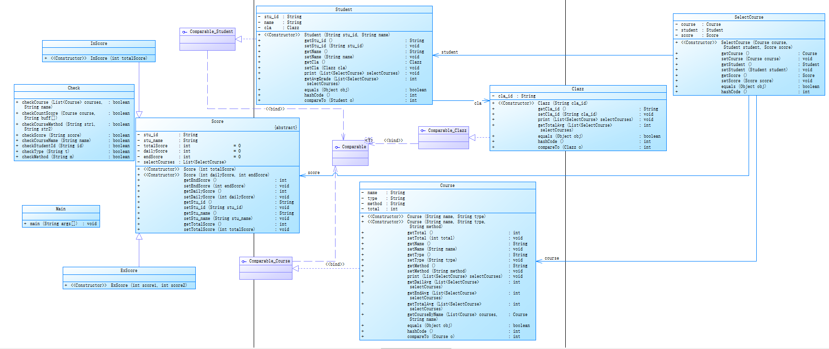Select InScore (int totalScore) constructor row
This screenshot has height=349, width=829.
point(99,58)
